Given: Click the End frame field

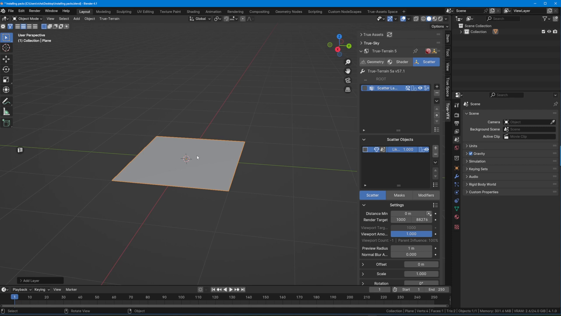Looking at the screenshot, I should click(437, 290).
